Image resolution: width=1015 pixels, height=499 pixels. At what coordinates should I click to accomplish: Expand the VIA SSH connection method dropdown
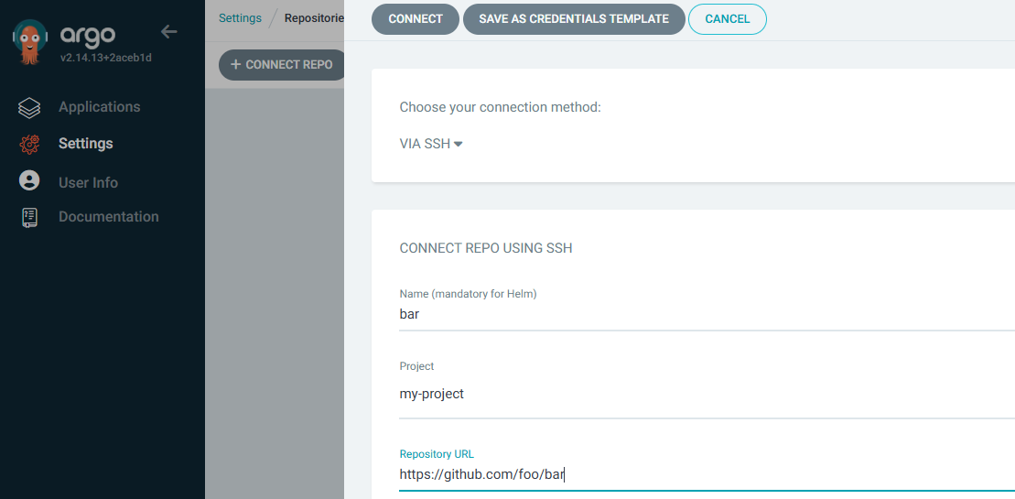coord(431,144)
